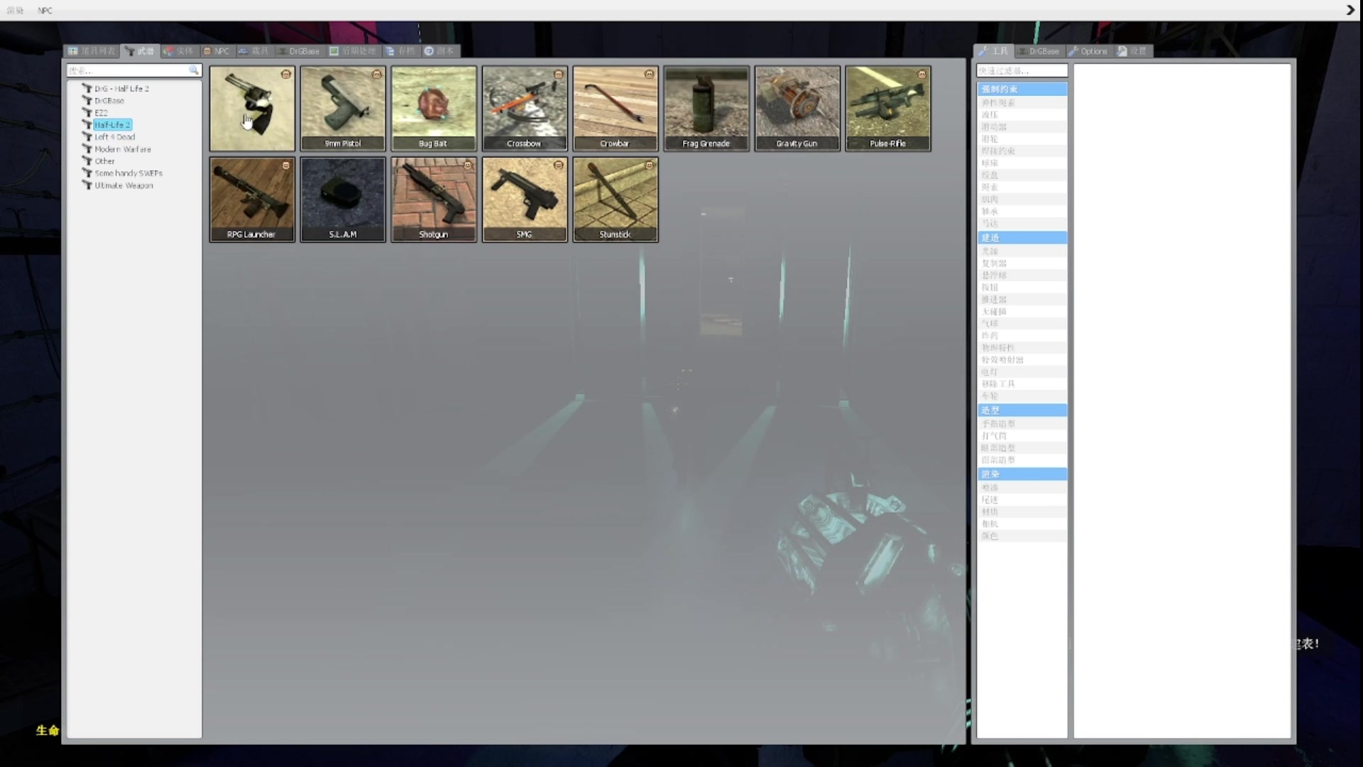Select the 打气筒 inflator tool
The image size is (1363, 767).
coord(1022,435)
